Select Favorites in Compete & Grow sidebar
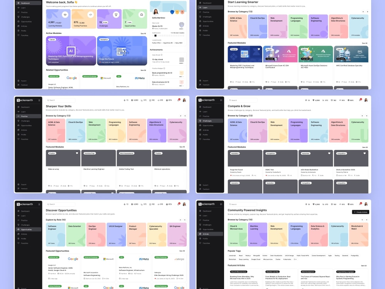This screenshot has width=385, height=289. pyautogui.click(x=210, y=139)
